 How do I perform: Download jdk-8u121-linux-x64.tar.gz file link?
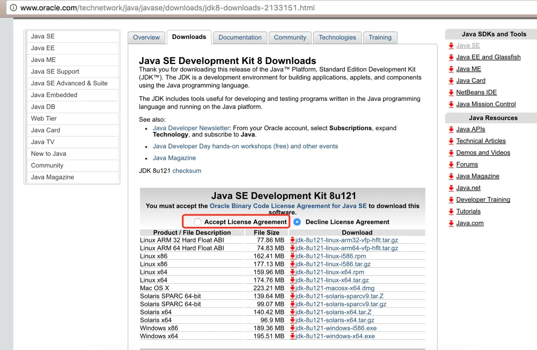click(x=332, y=280)
